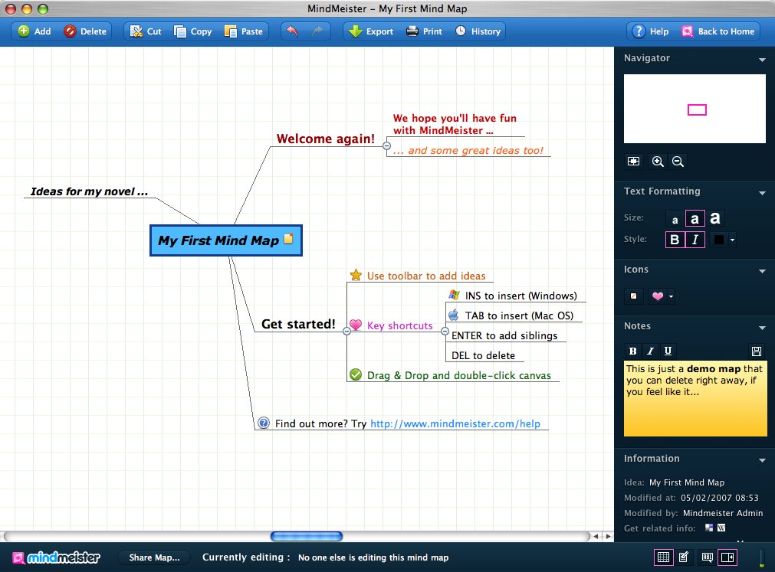Click the Navigator zoom out magnifier
Image resolution: width=775 pixels, height=572 pixels.
pos(678,162)
